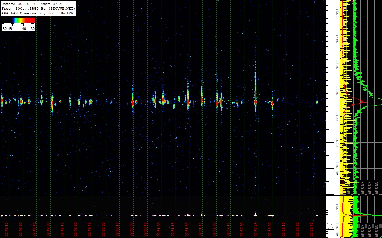Click the '-60 dB' color scale label
The image size is (382, 238).
(7, 29)
